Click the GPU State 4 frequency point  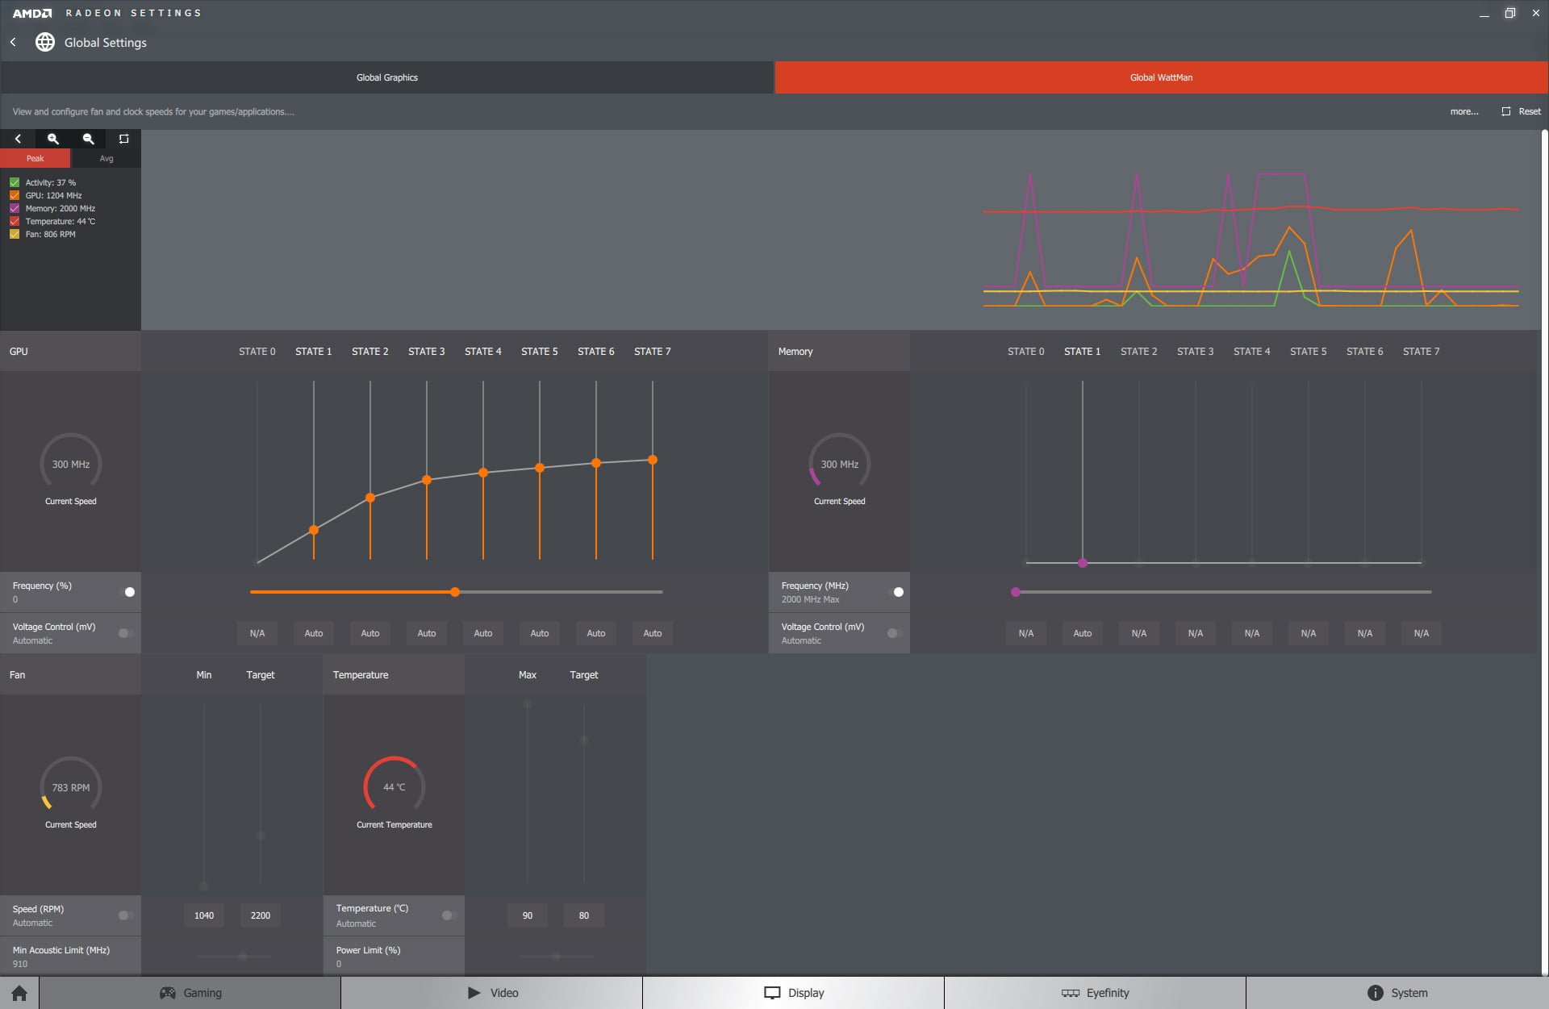tap(483, 473)
